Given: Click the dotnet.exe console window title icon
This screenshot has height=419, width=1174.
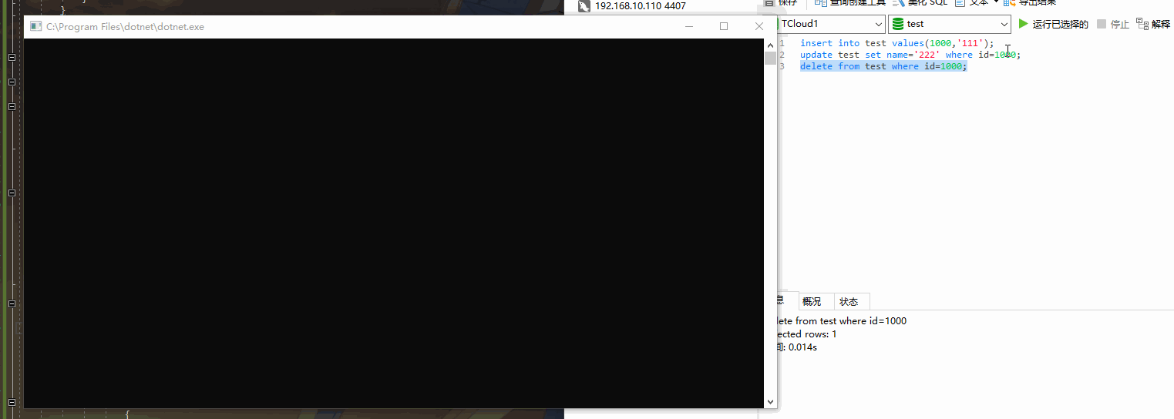Looking at the screenshot, I should coord(35,26).
